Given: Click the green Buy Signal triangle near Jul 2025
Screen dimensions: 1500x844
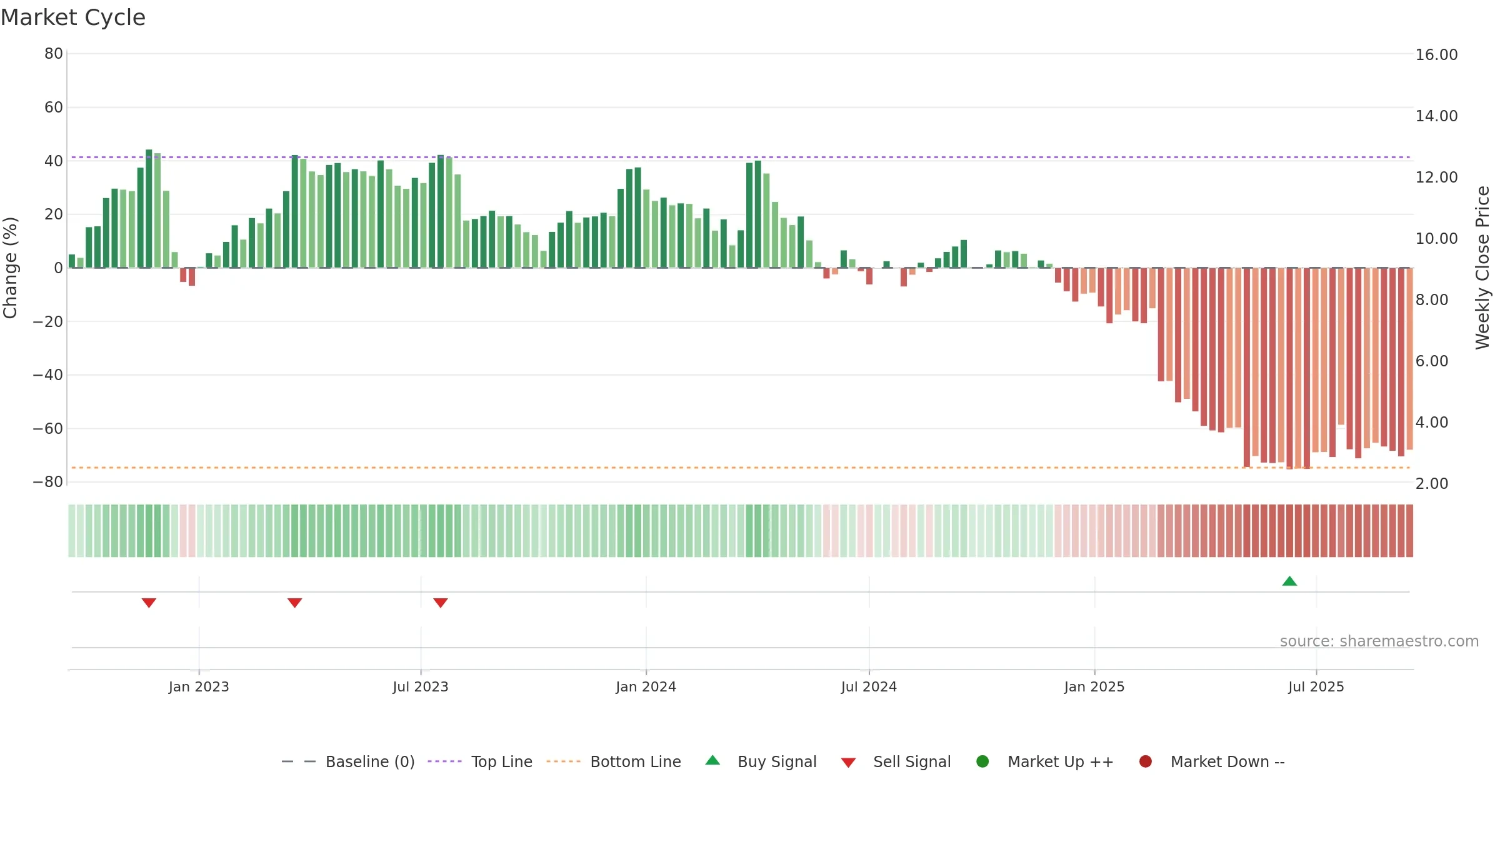Looking at the screenshot, I should tap(1289, 581).
